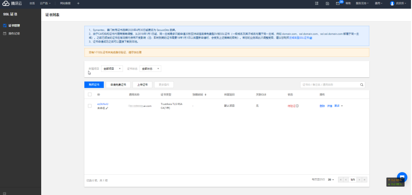Tick the checkbox for the TrustAsia certificate row
This screenshot has height=195, width=412.
90,106
